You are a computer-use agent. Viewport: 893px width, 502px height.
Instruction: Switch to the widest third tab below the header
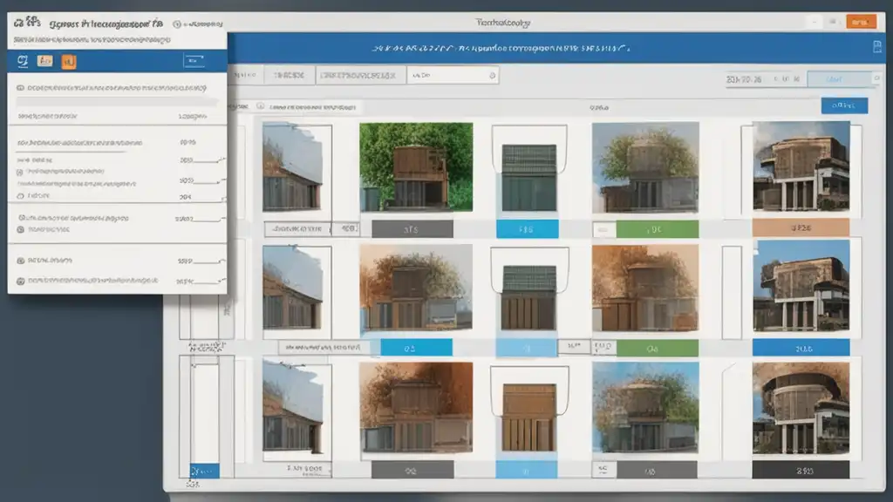pyautogui.click(x=359, y=76)
